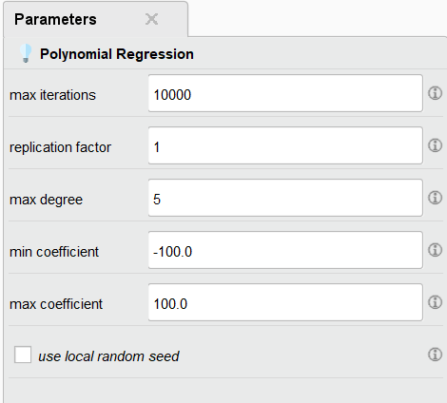Enable the use local random seed checkbox
This screenshot has width=447, height=403.
(23, 355)
